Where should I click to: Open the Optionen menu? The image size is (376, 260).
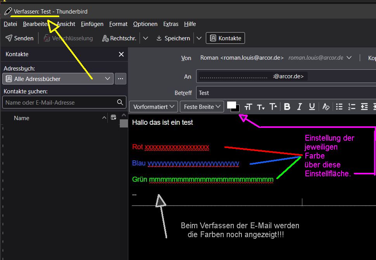(x=145, y=24)
